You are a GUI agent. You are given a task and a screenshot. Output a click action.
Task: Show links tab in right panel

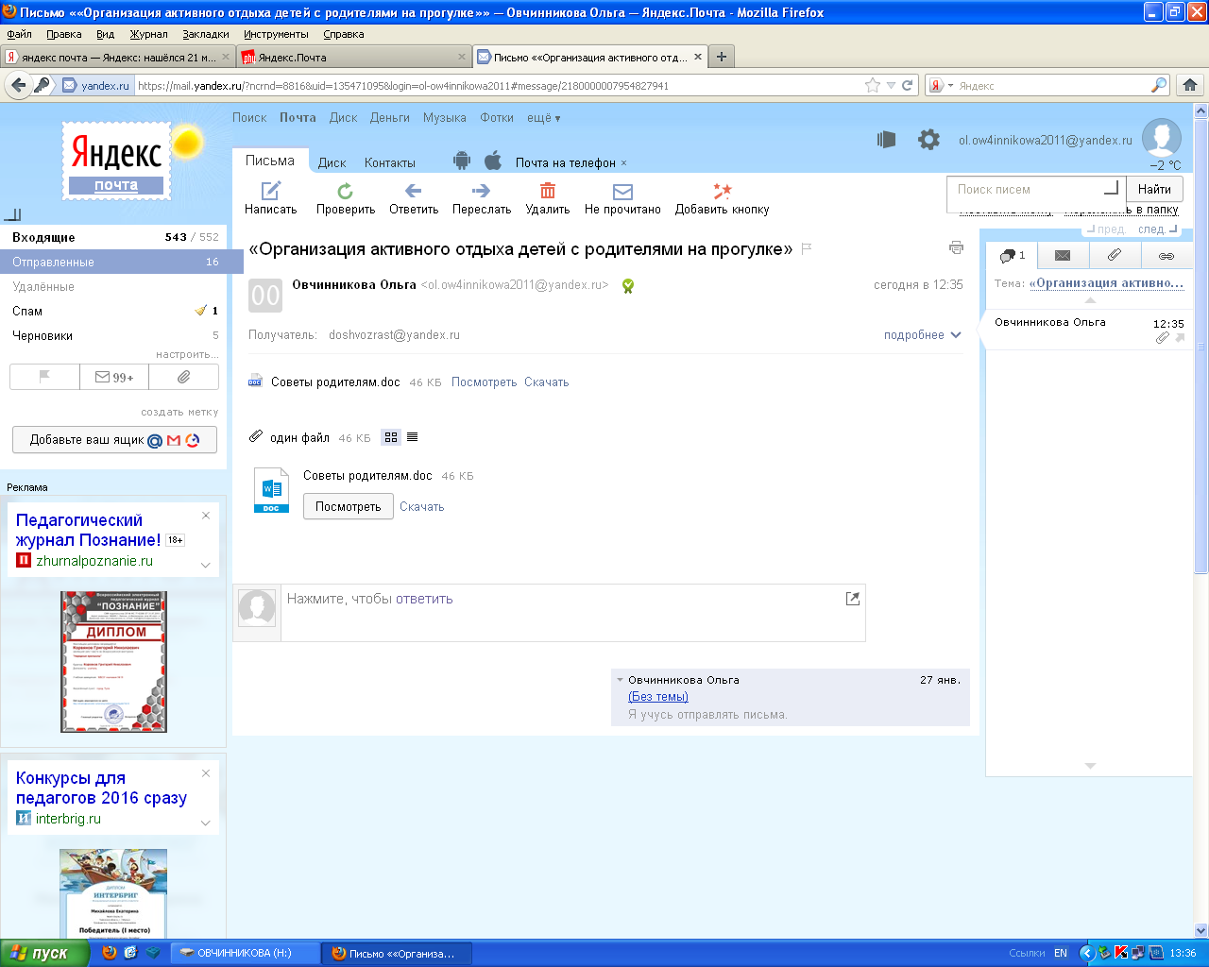[1166, 255]
